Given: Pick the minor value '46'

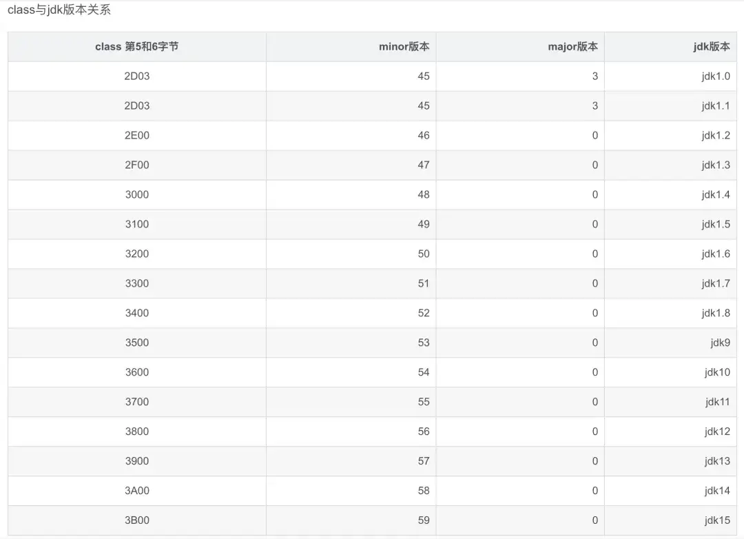Looking at the screenshot, I should coord(424,135).
